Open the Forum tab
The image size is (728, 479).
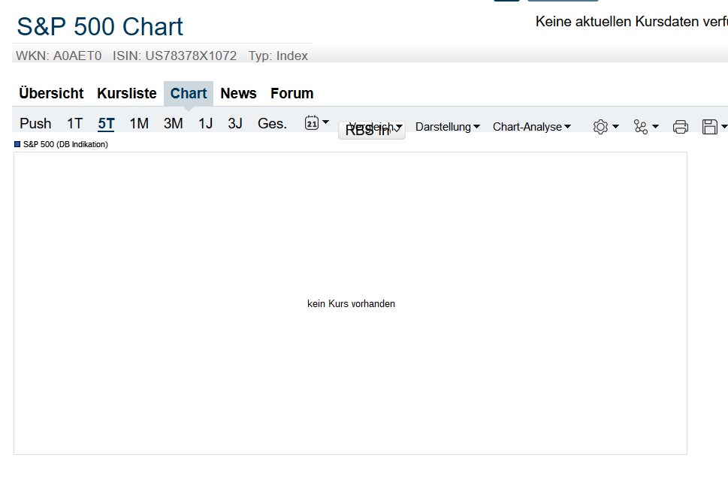pyautogui.click(x=292, y=93)
